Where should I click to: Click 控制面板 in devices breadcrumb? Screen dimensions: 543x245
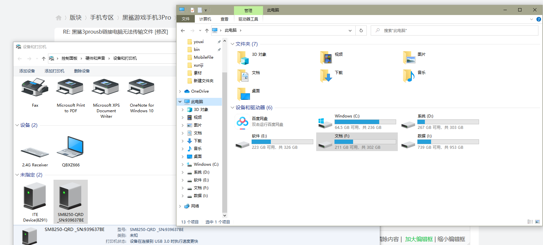(x=70, y=58)
